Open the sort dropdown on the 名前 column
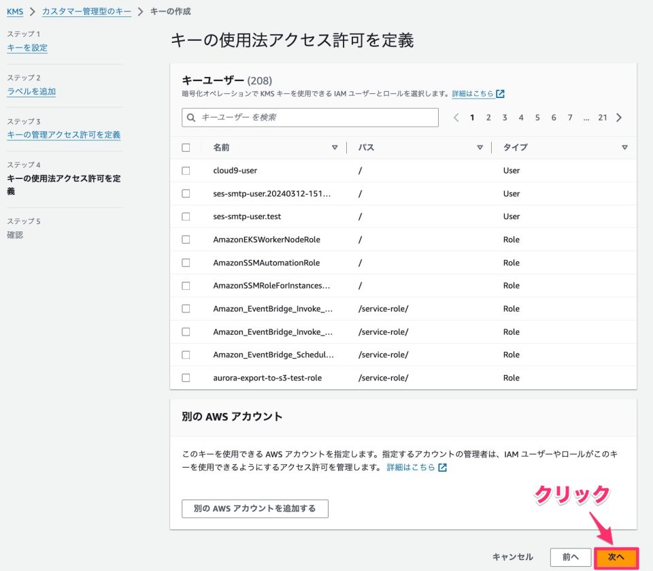Screen dimensions: 653x571 (335, 147)
